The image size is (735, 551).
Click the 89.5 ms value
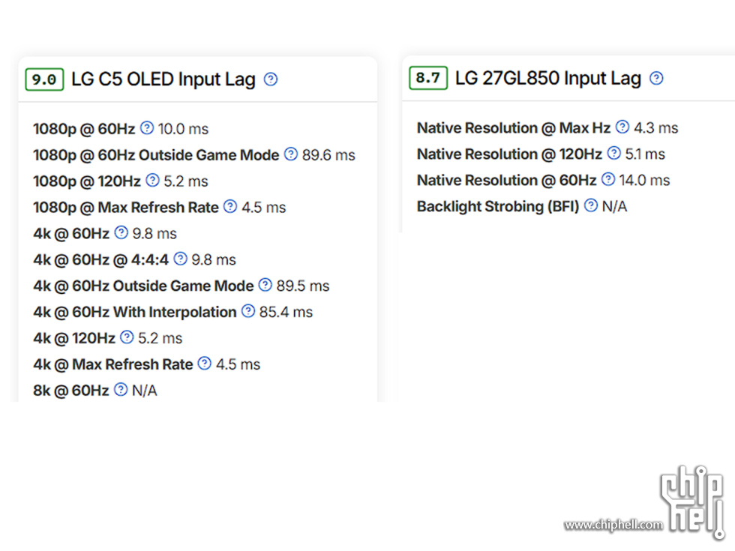click(x=303, y=286)
